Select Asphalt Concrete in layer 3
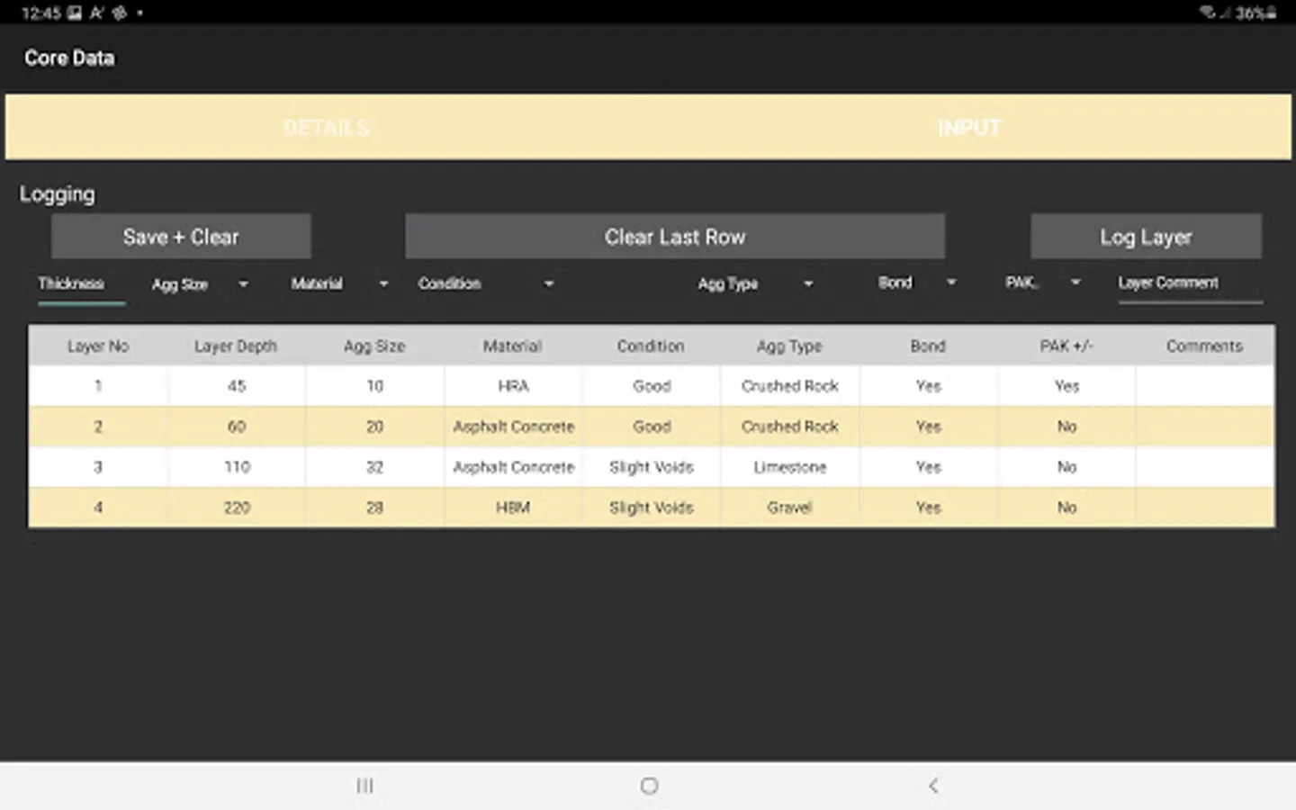The height and width of the screenshot is (810, 1296). coord(513,467)
